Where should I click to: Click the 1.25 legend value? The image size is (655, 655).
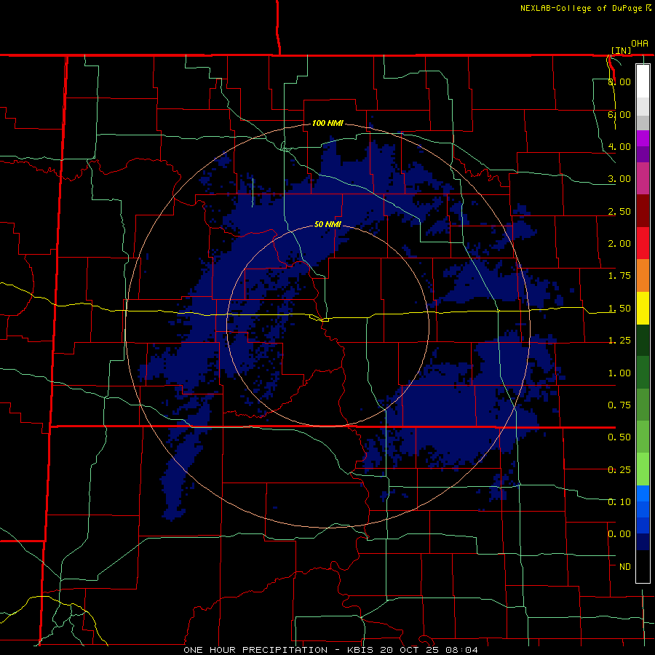619,341
